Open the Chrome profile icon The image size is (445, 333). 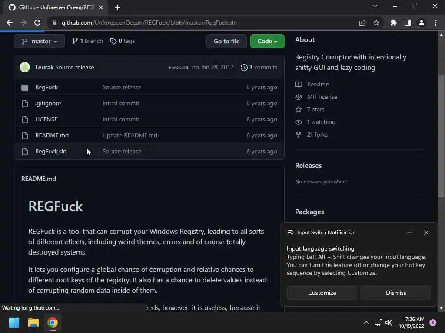point(422,23)
